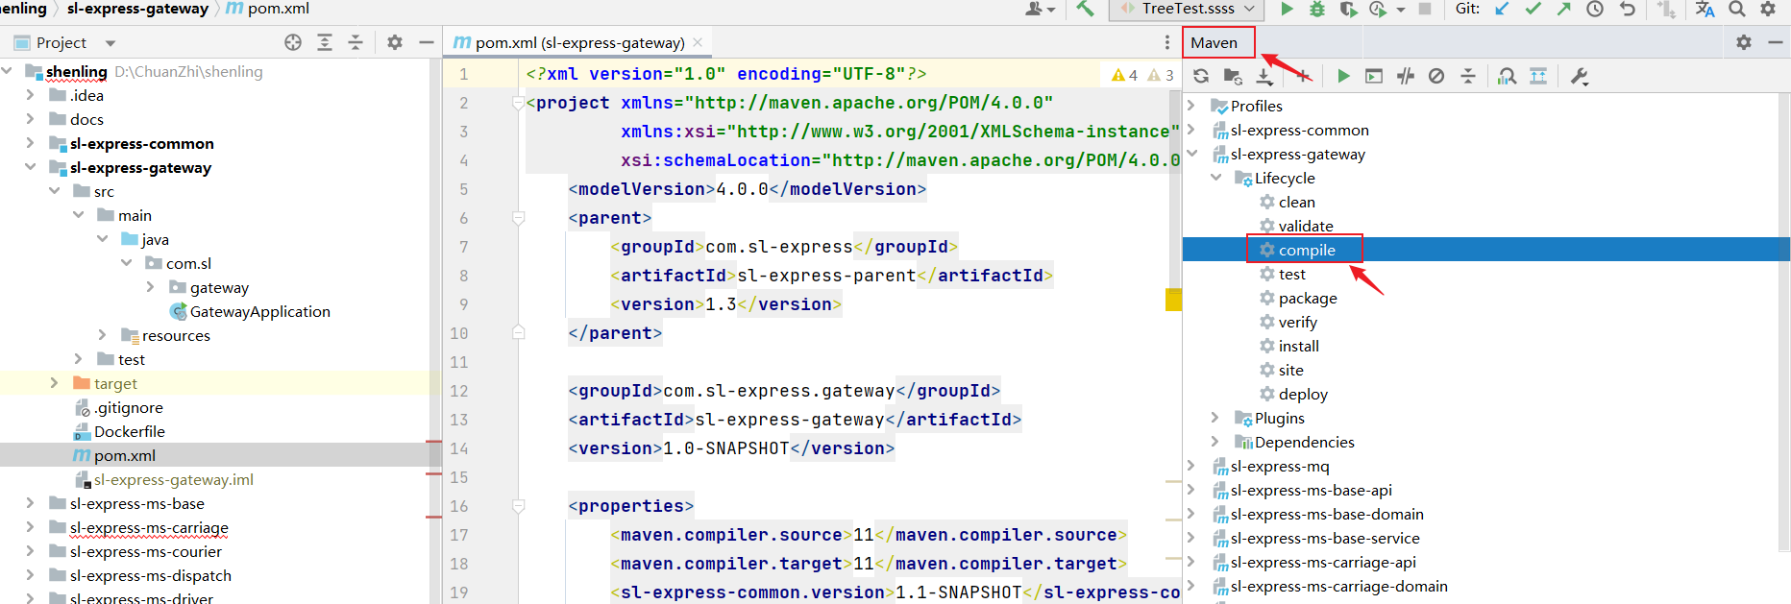Fold the project tag on line 2
1791x604 pixels.
pyautogui.click(x=519, y=103)
